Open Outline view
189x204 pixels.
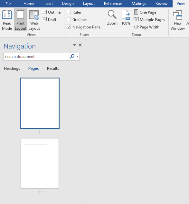click(x=51, y=12)
